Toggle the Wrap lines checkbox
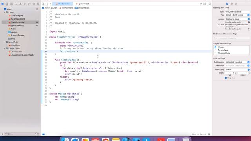The height and width of the screenshot is (141, 251). point(226,78)
